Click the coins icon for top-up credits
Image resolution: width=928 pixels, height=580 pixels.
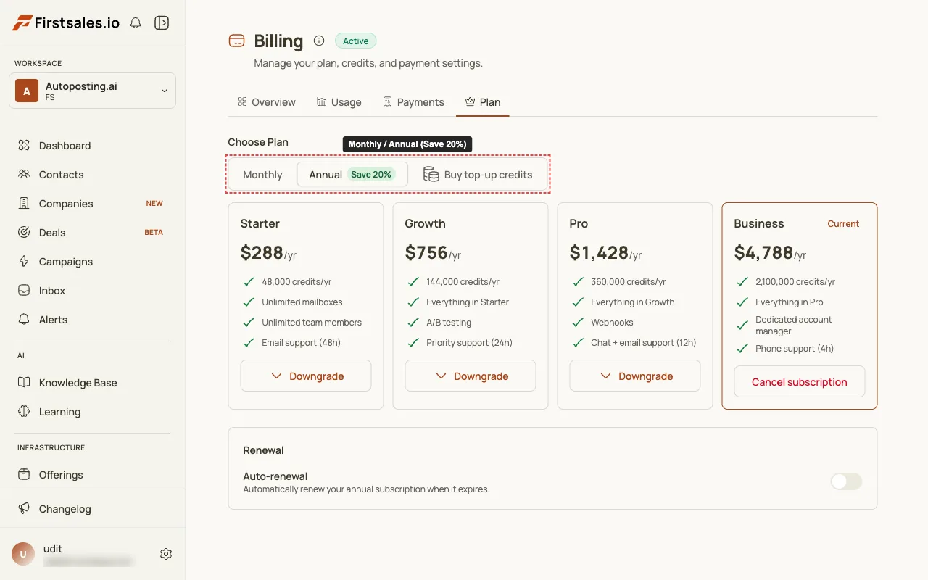[x=431, y=175]
